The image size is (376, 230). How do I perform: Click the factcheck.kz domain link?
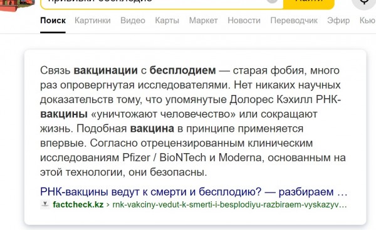click(78, 204)
